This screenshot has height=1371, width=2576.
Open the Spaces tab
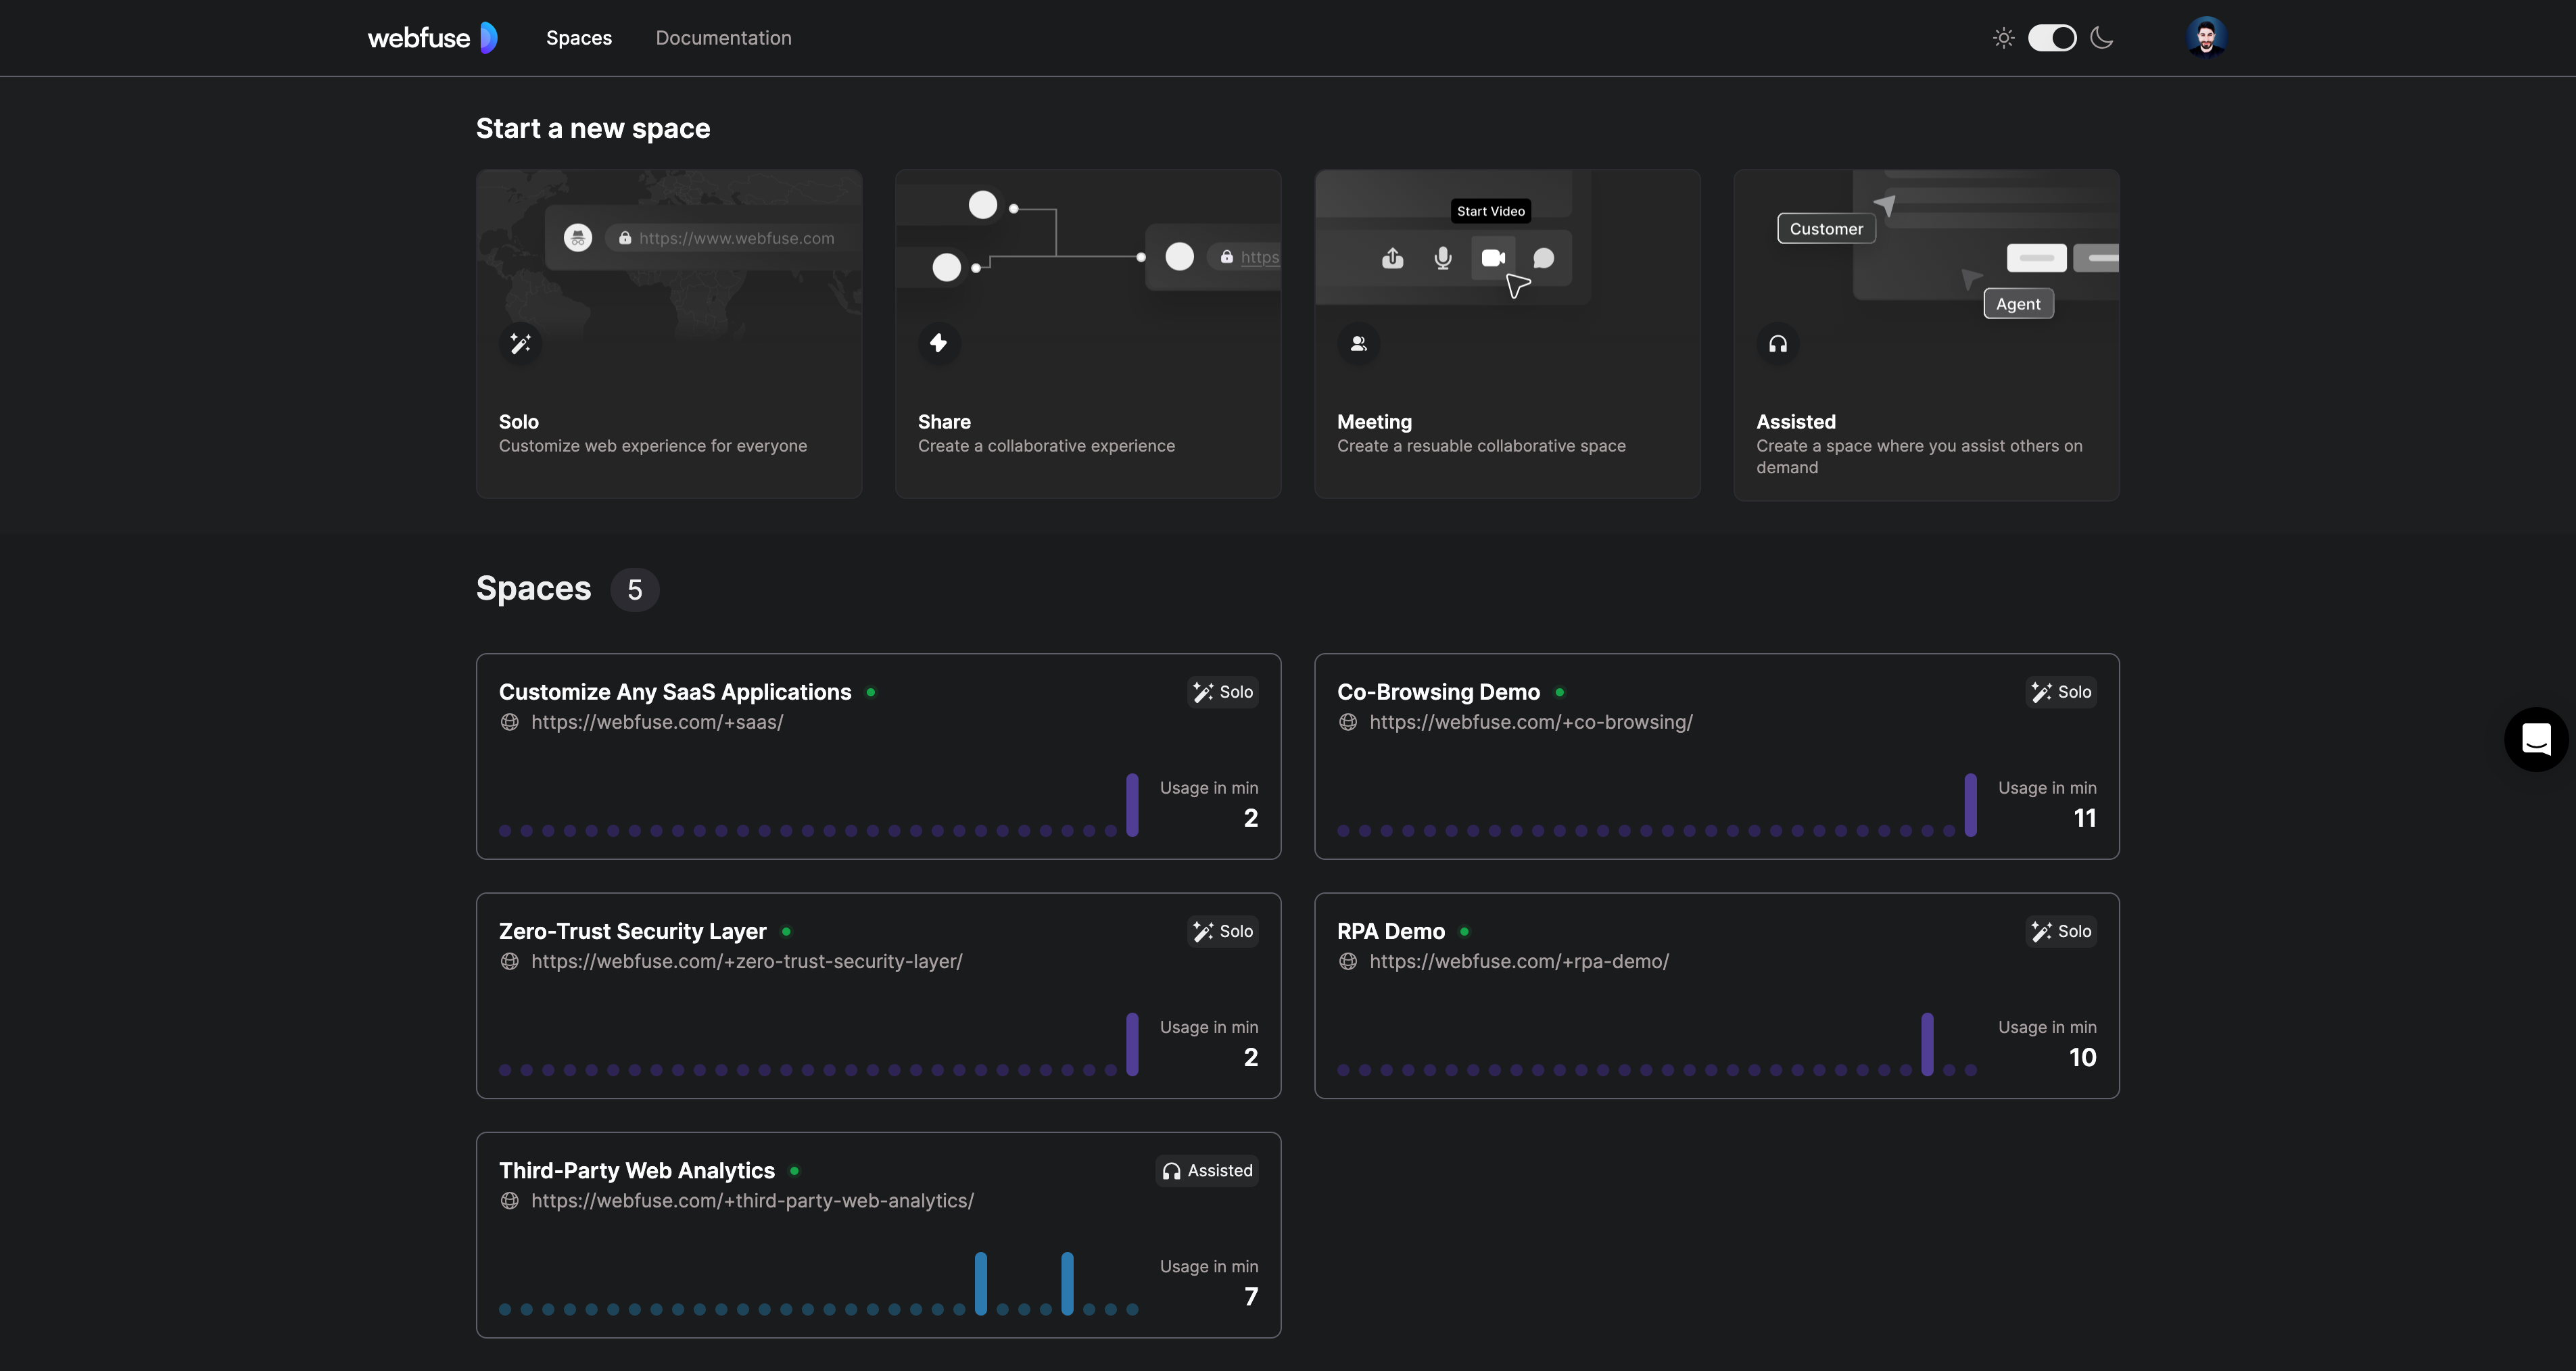578,38
